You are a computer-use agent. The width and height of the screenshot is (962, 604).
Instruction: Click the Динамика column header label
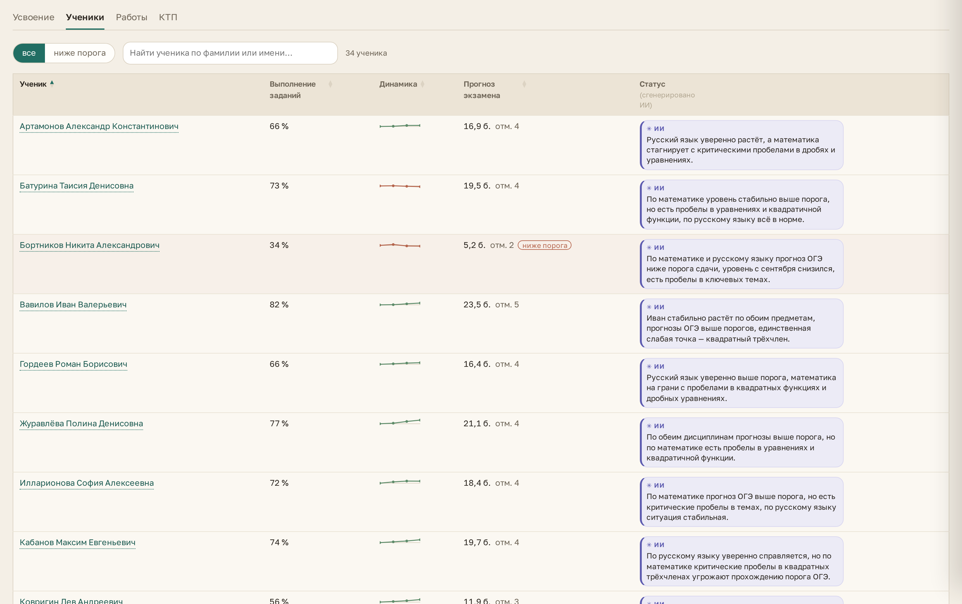398,84
